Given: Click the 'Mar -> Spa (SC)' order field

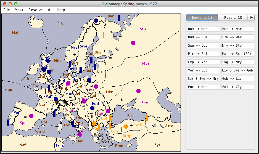Looking at the screenshot, I should point(237,54).
